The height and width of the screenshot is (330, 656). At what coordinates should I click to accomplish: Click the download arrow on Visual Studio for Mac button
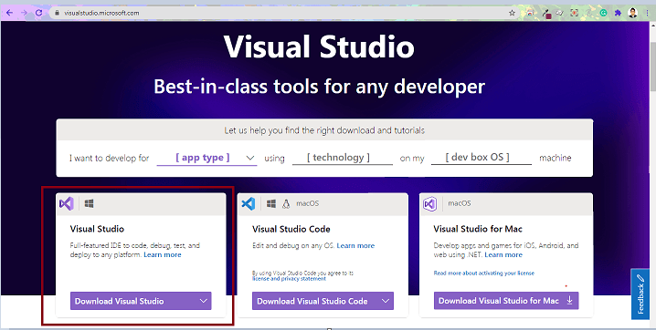(569, 301)
